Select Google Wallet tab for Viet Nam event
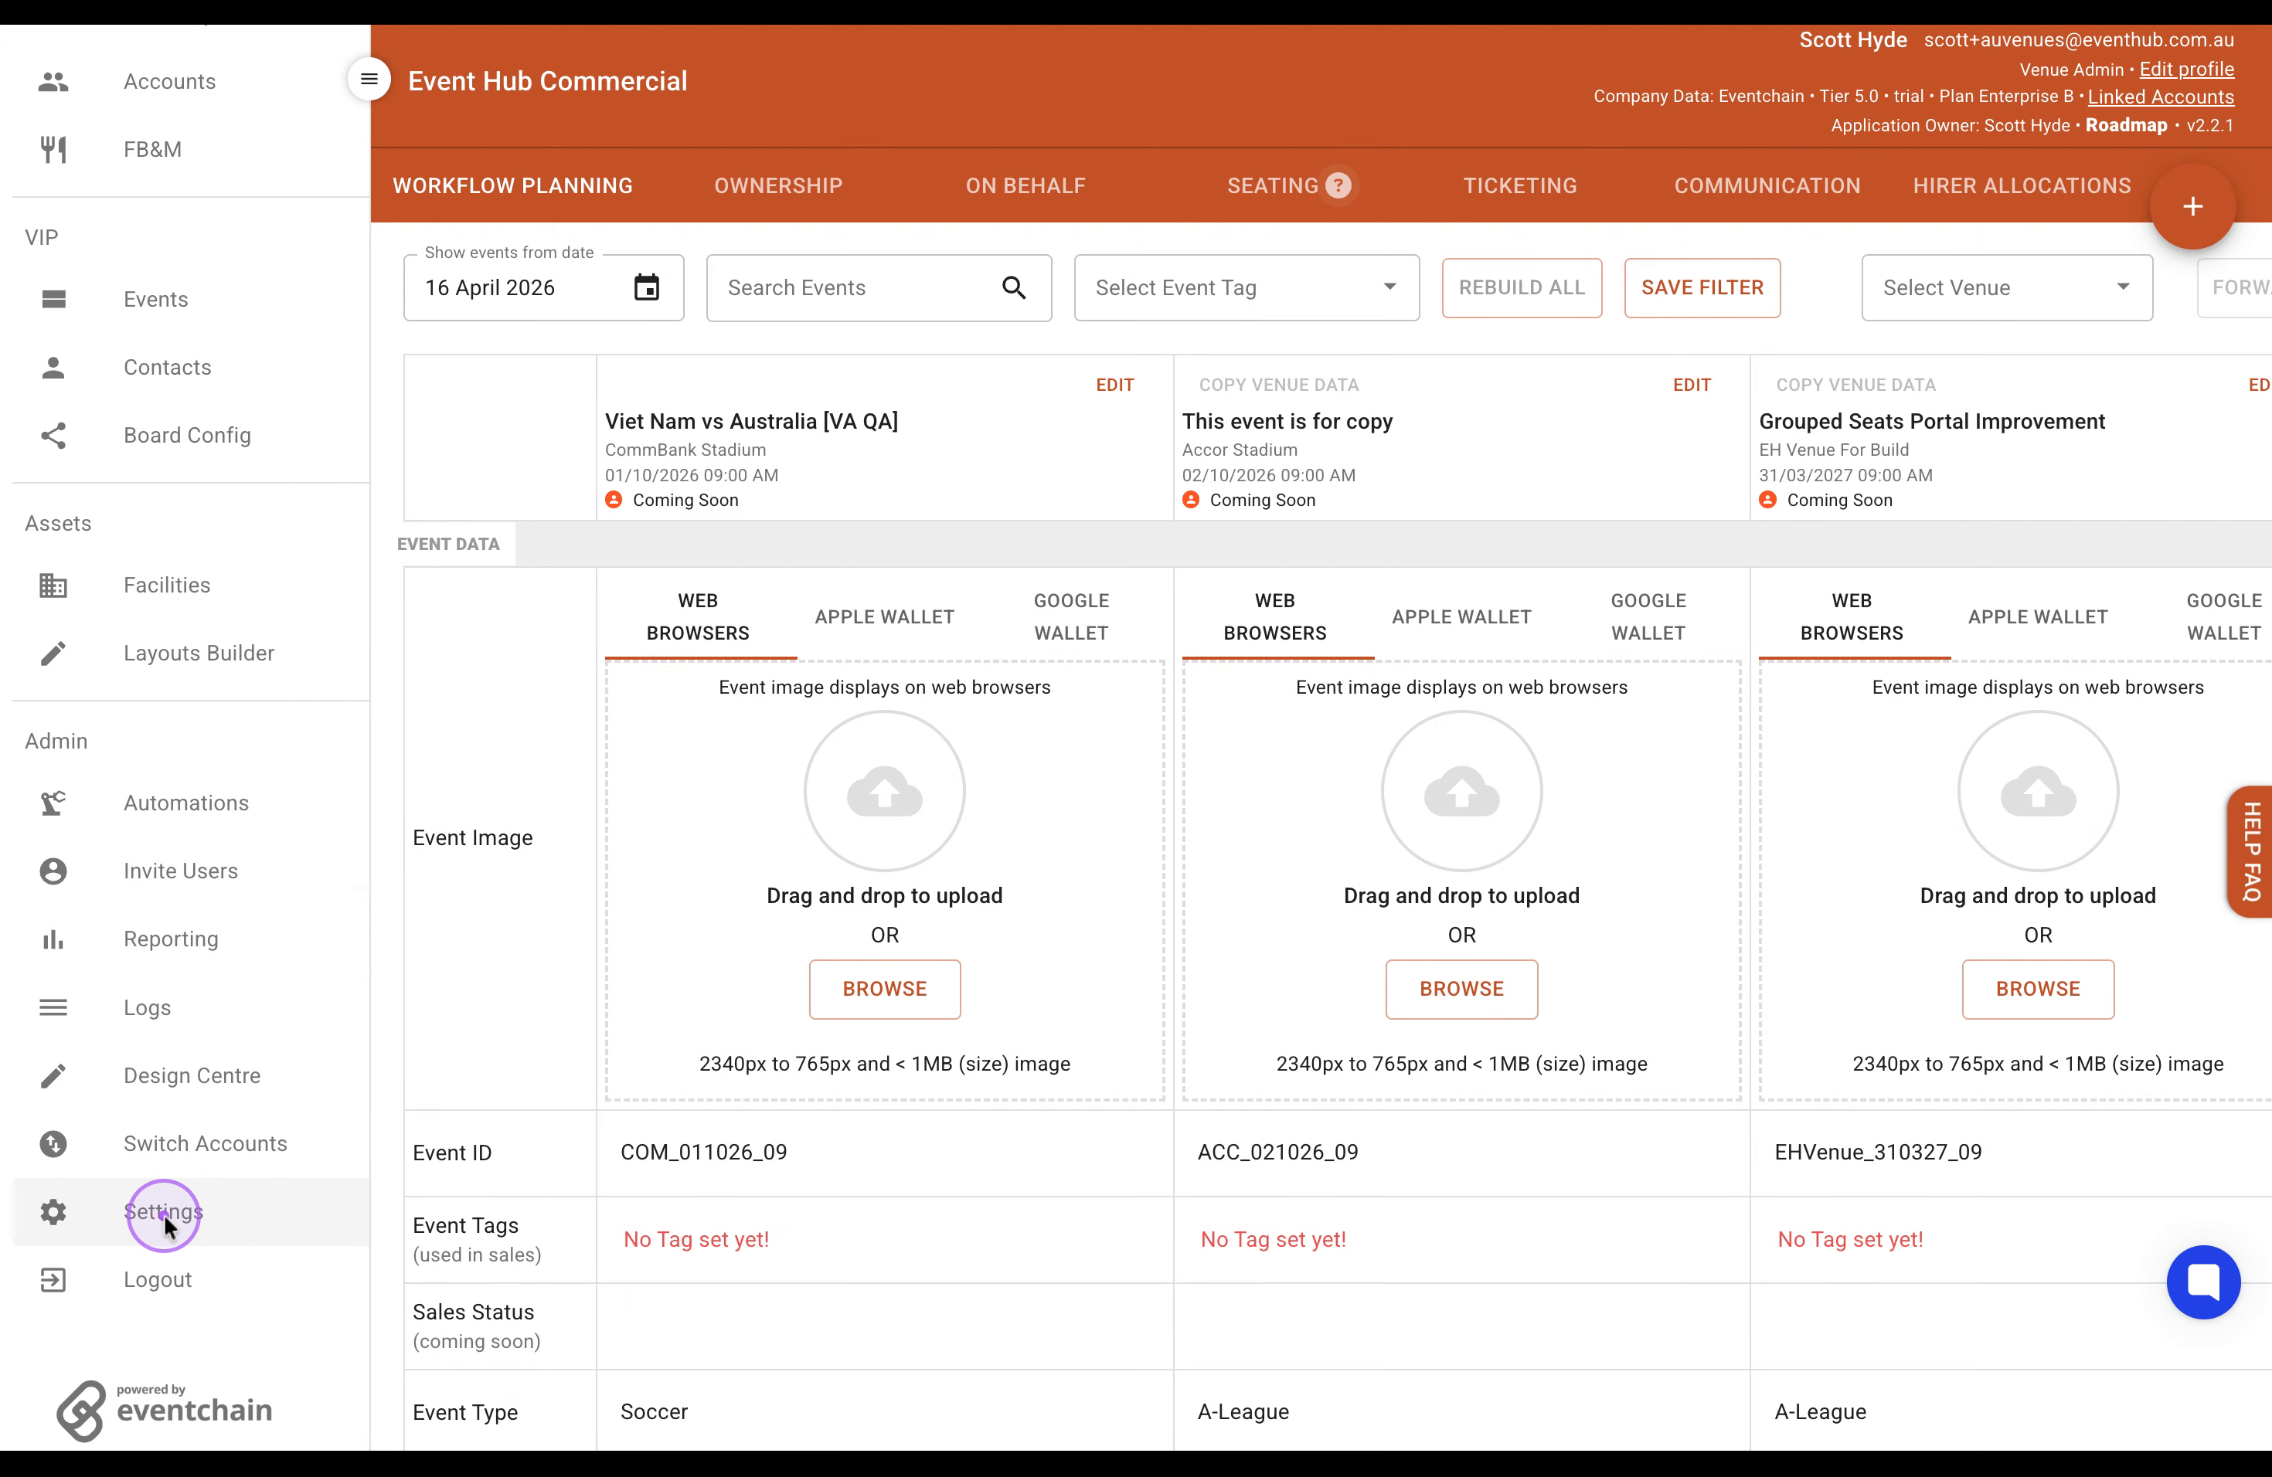 tap(1071, 617)
